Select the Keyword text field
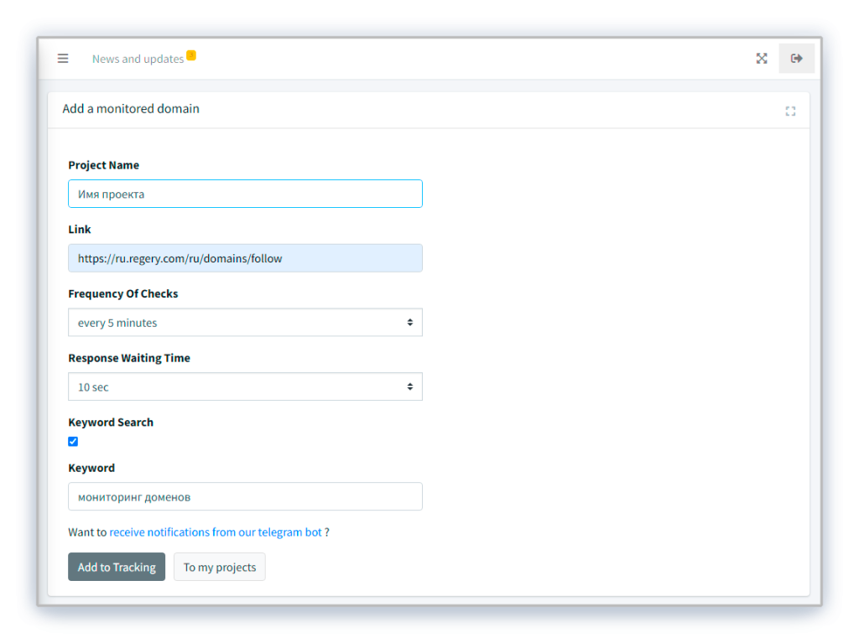Viewport: 859px width, 643px height. coord(245,496)
